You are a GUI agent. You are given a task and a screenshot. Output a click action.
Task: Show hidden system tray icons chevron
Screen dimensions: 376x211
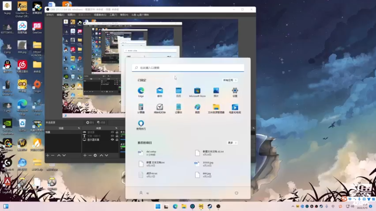pyautogui.click(x=293, y=206)
